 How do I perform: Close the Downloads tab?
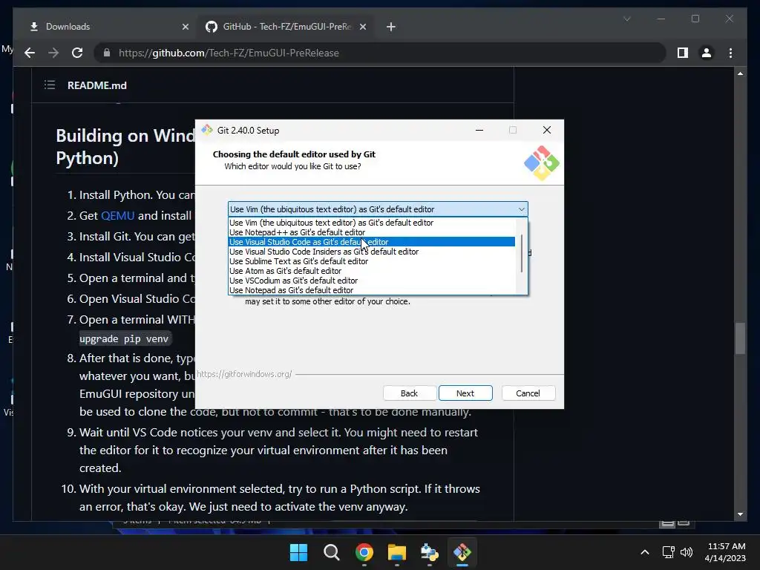185,27
